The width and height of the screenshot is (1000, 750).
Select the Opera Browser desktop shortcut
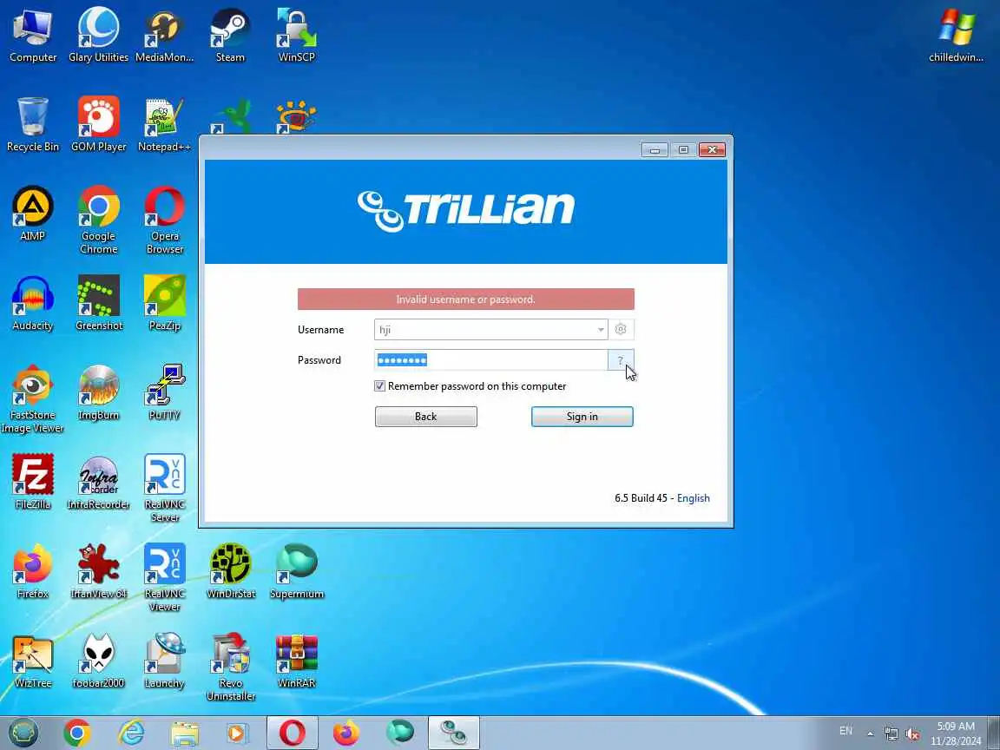point(165,220)
